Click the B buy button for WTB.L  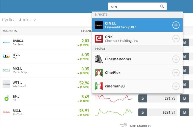(x=185, y=84)
